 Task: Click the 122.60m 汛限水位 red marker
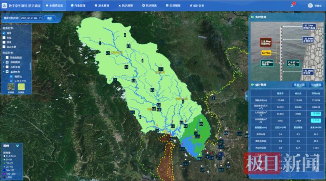point(266,42)
